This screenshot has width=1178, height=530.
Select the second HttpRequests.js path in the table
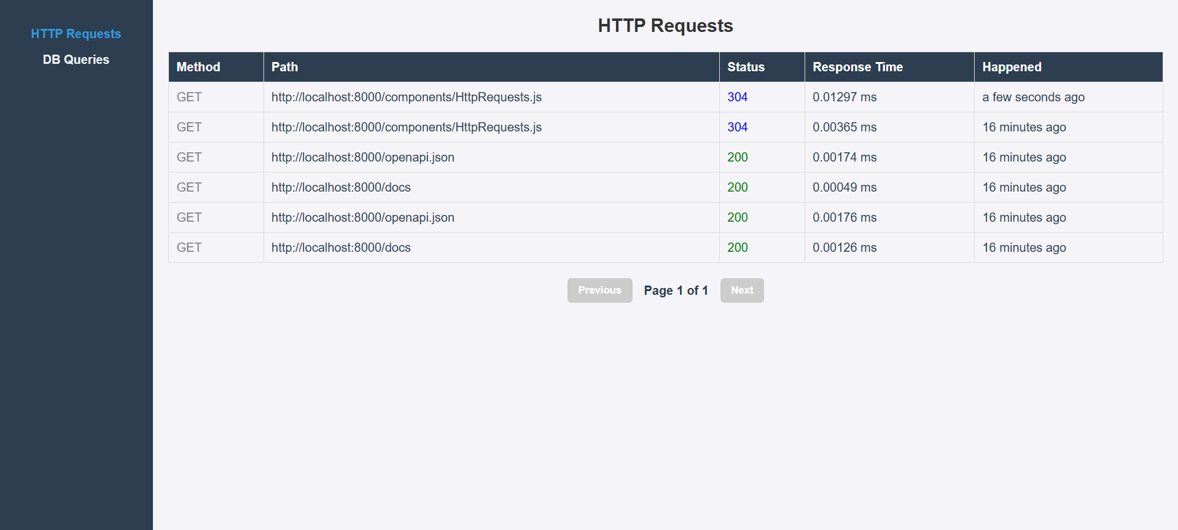406,127
